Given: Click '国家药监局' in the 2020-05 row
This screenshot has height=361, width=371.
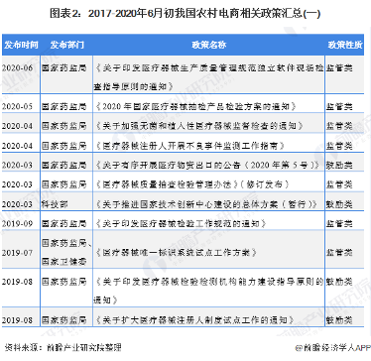Looking at the screenshot, I should [x=64, y=106].
